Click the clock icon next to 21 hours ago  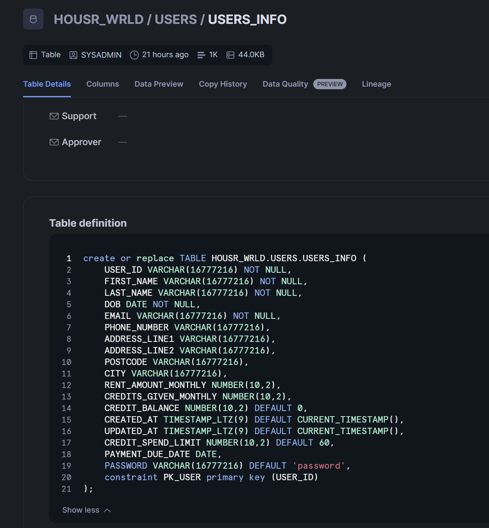click(134, 55)
